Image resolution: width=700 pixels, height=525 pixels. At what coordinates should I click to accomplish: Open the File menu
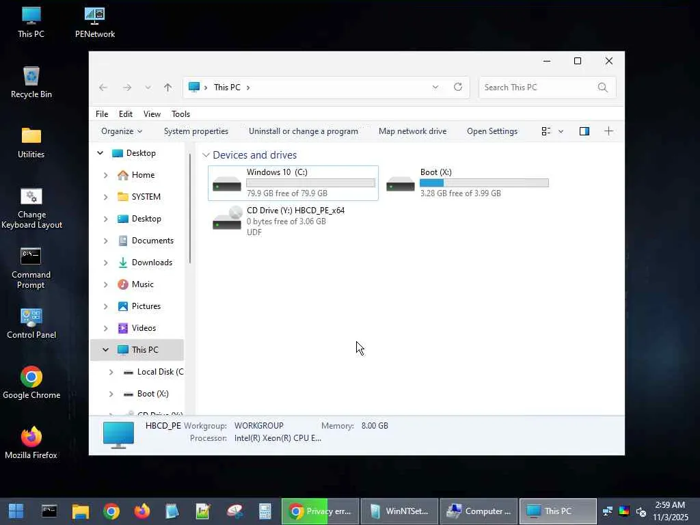coord(102,114)
